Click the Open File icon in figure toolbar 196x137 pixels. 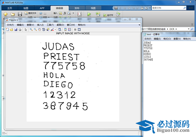12,30
